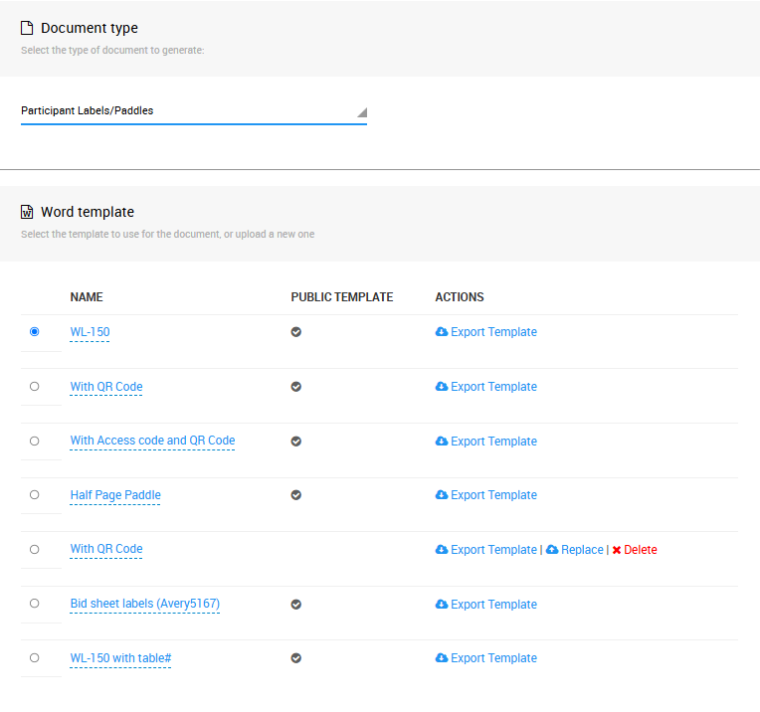Viewport: 760px width, 712px height.
Task: Click the red X Delete icon
Action: [x=617, y=550]
